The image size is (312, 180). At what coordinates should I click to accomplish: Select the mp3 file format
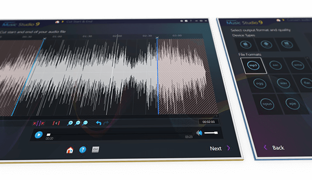(253, 65)
